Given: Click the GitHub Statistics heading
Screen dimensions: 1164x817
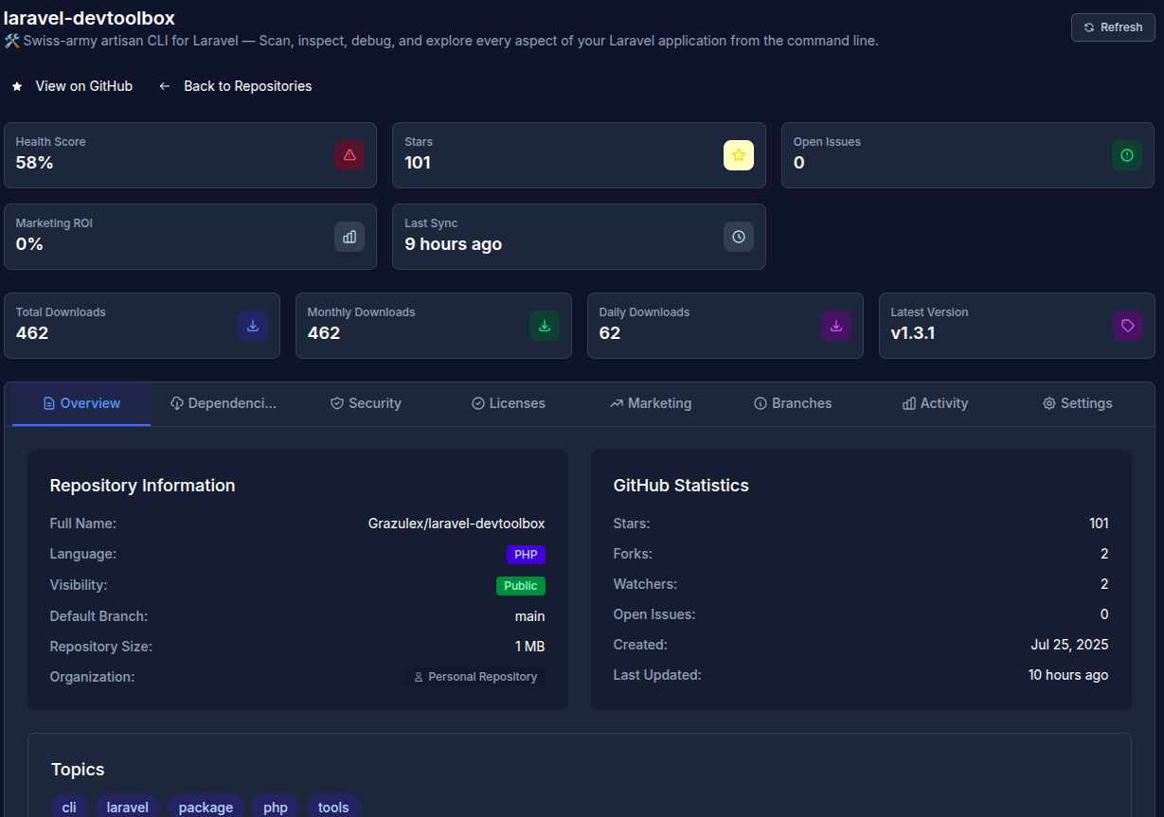Looking at the screenshot, I should coord(681,486).
